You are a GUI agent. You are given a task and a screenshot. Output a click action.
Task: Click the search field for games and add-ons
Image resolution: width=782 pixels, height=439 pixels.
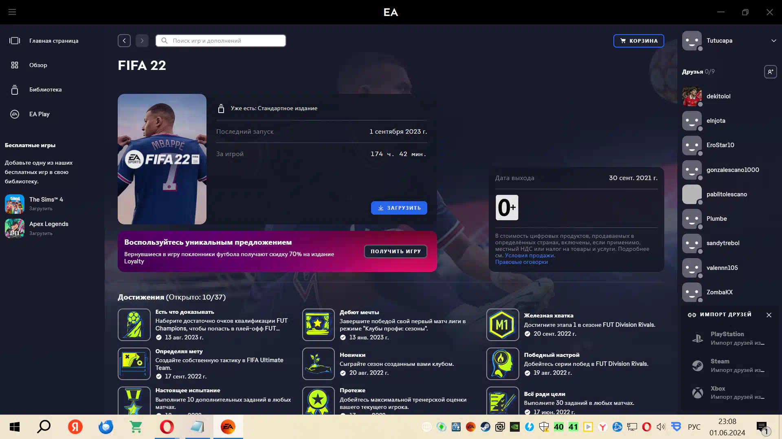[x=221, y=41]
